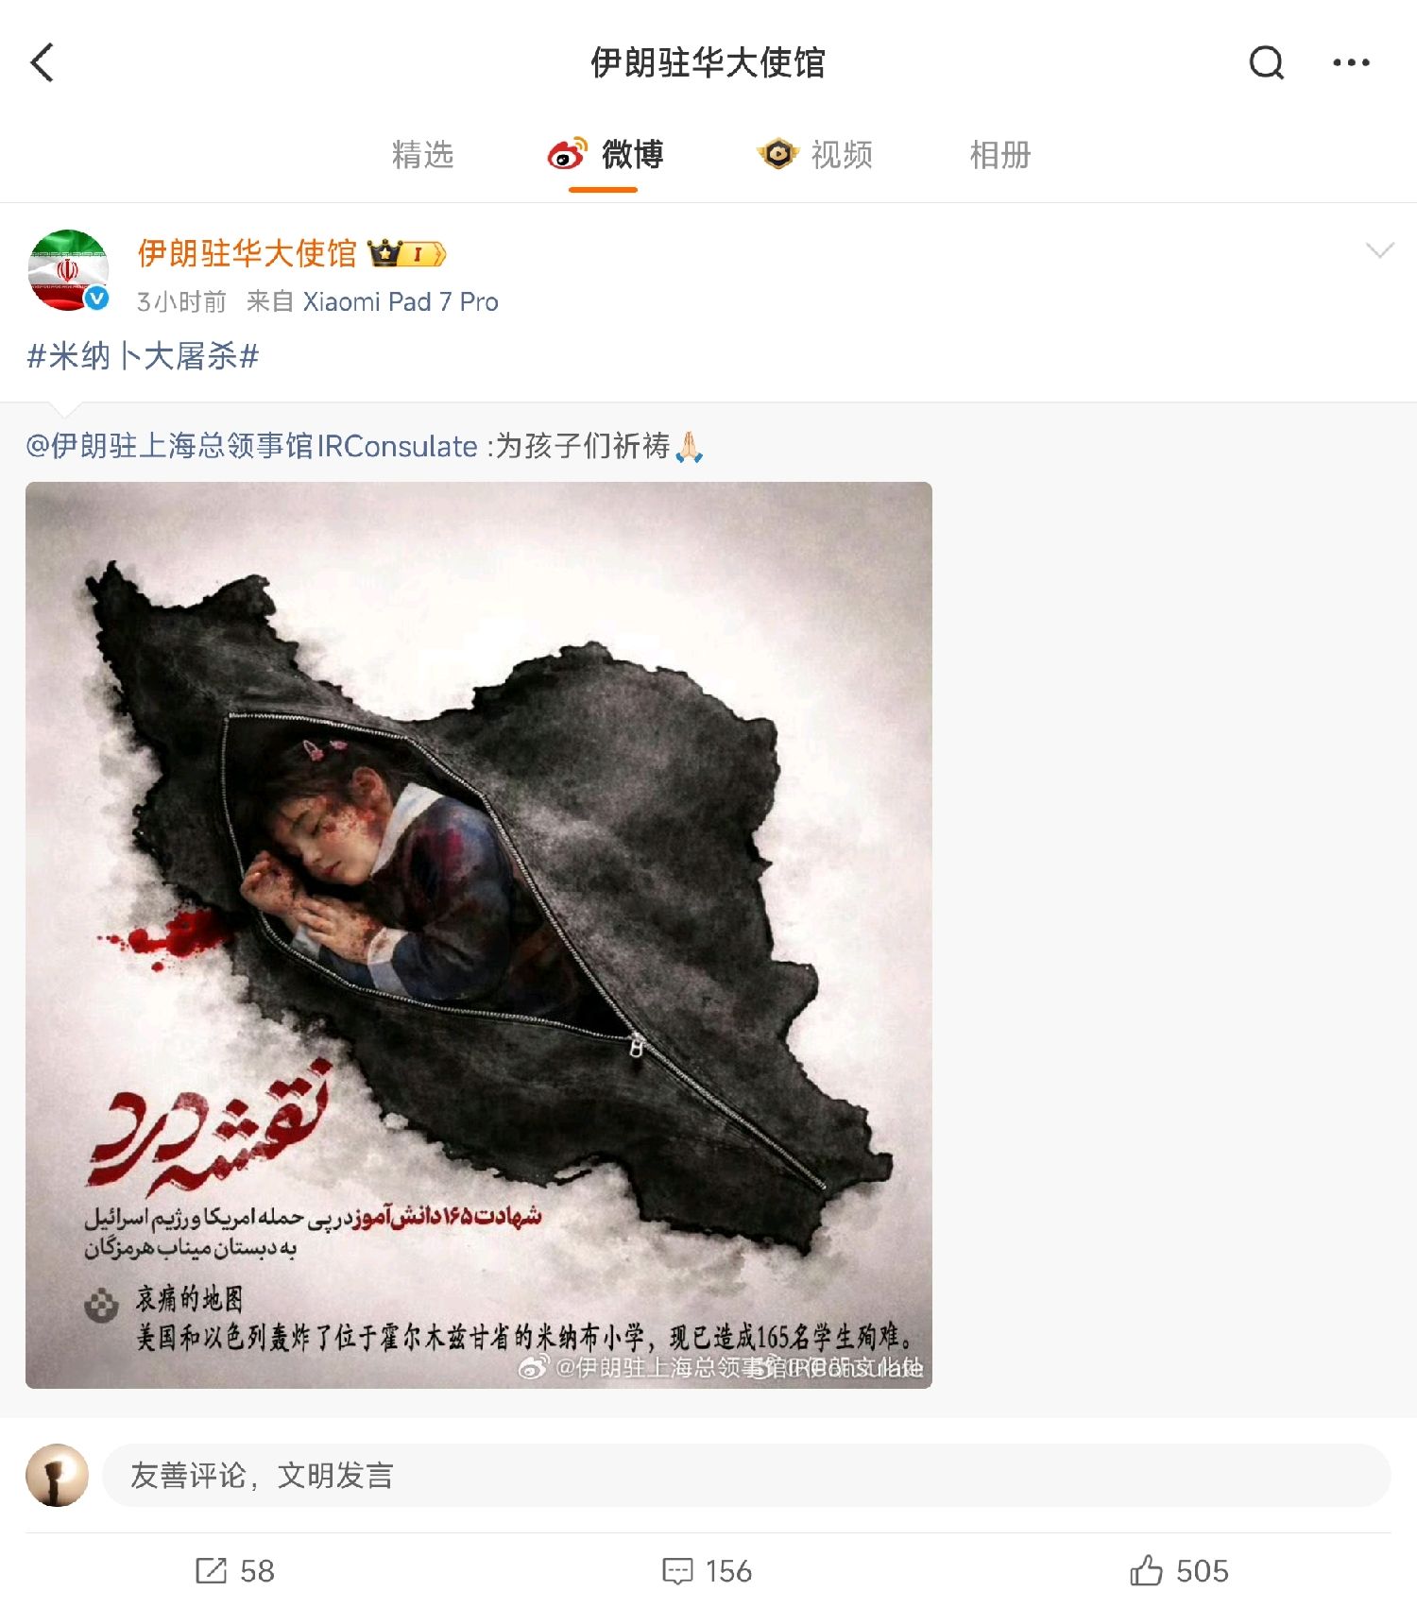Screen dimensions: 1417x1608
Task: Open the #米纳卜大屠杀# hashtag
Action: tap(143, 356)
